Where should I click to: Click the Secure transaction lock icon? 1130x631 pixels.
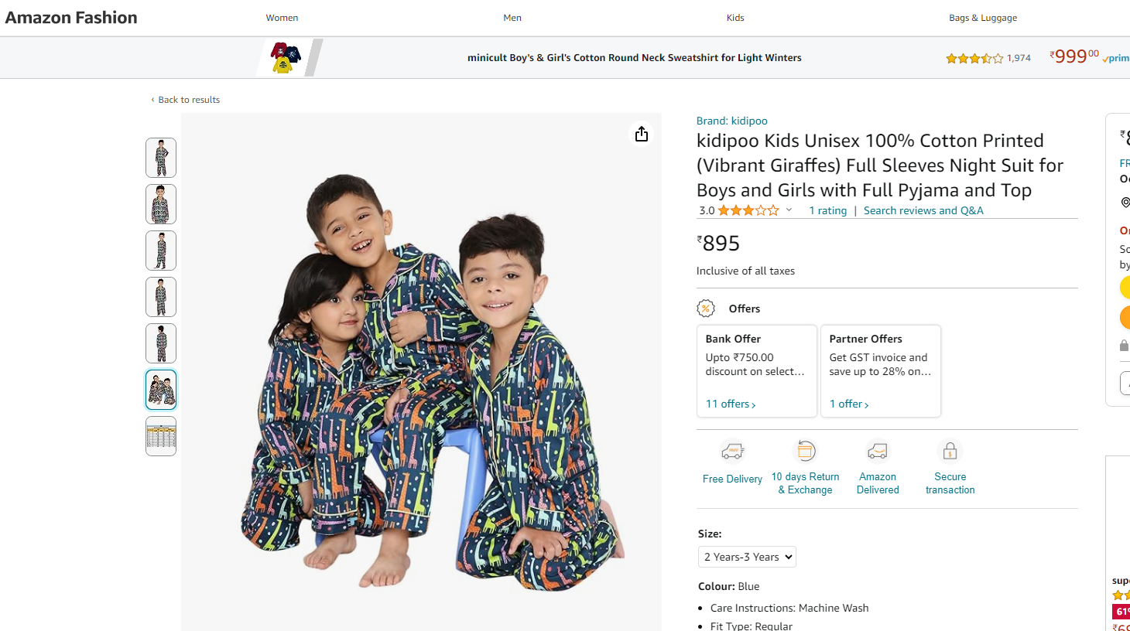(950, 451)
